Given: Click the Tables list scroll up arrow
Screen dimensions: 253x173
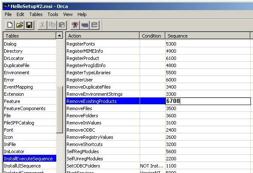Looking at the screenshot, I should click(59, 35).
